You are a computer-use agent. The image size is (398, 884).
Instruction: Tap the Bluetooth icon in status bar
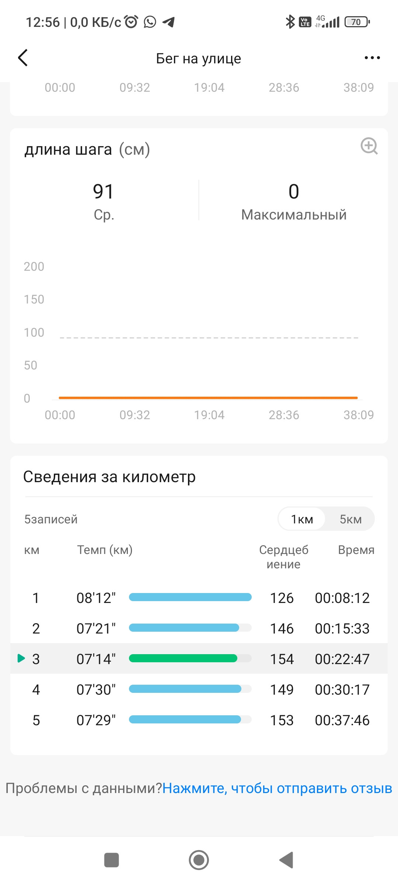click(290, 22)
